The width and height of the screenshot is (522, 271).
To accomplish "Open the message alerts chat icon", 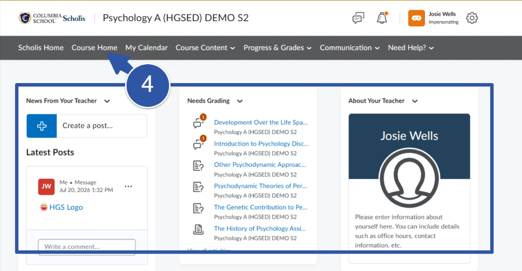I will [358, 18].
